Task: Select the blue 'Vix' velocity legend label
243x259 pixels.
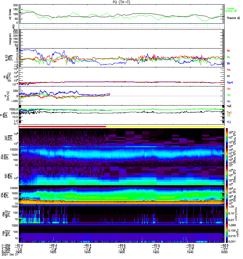Action: point(229,101)
